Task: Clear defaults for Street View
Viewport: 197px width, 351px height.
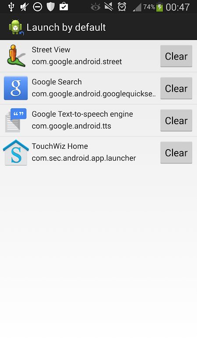Action: 176,56
